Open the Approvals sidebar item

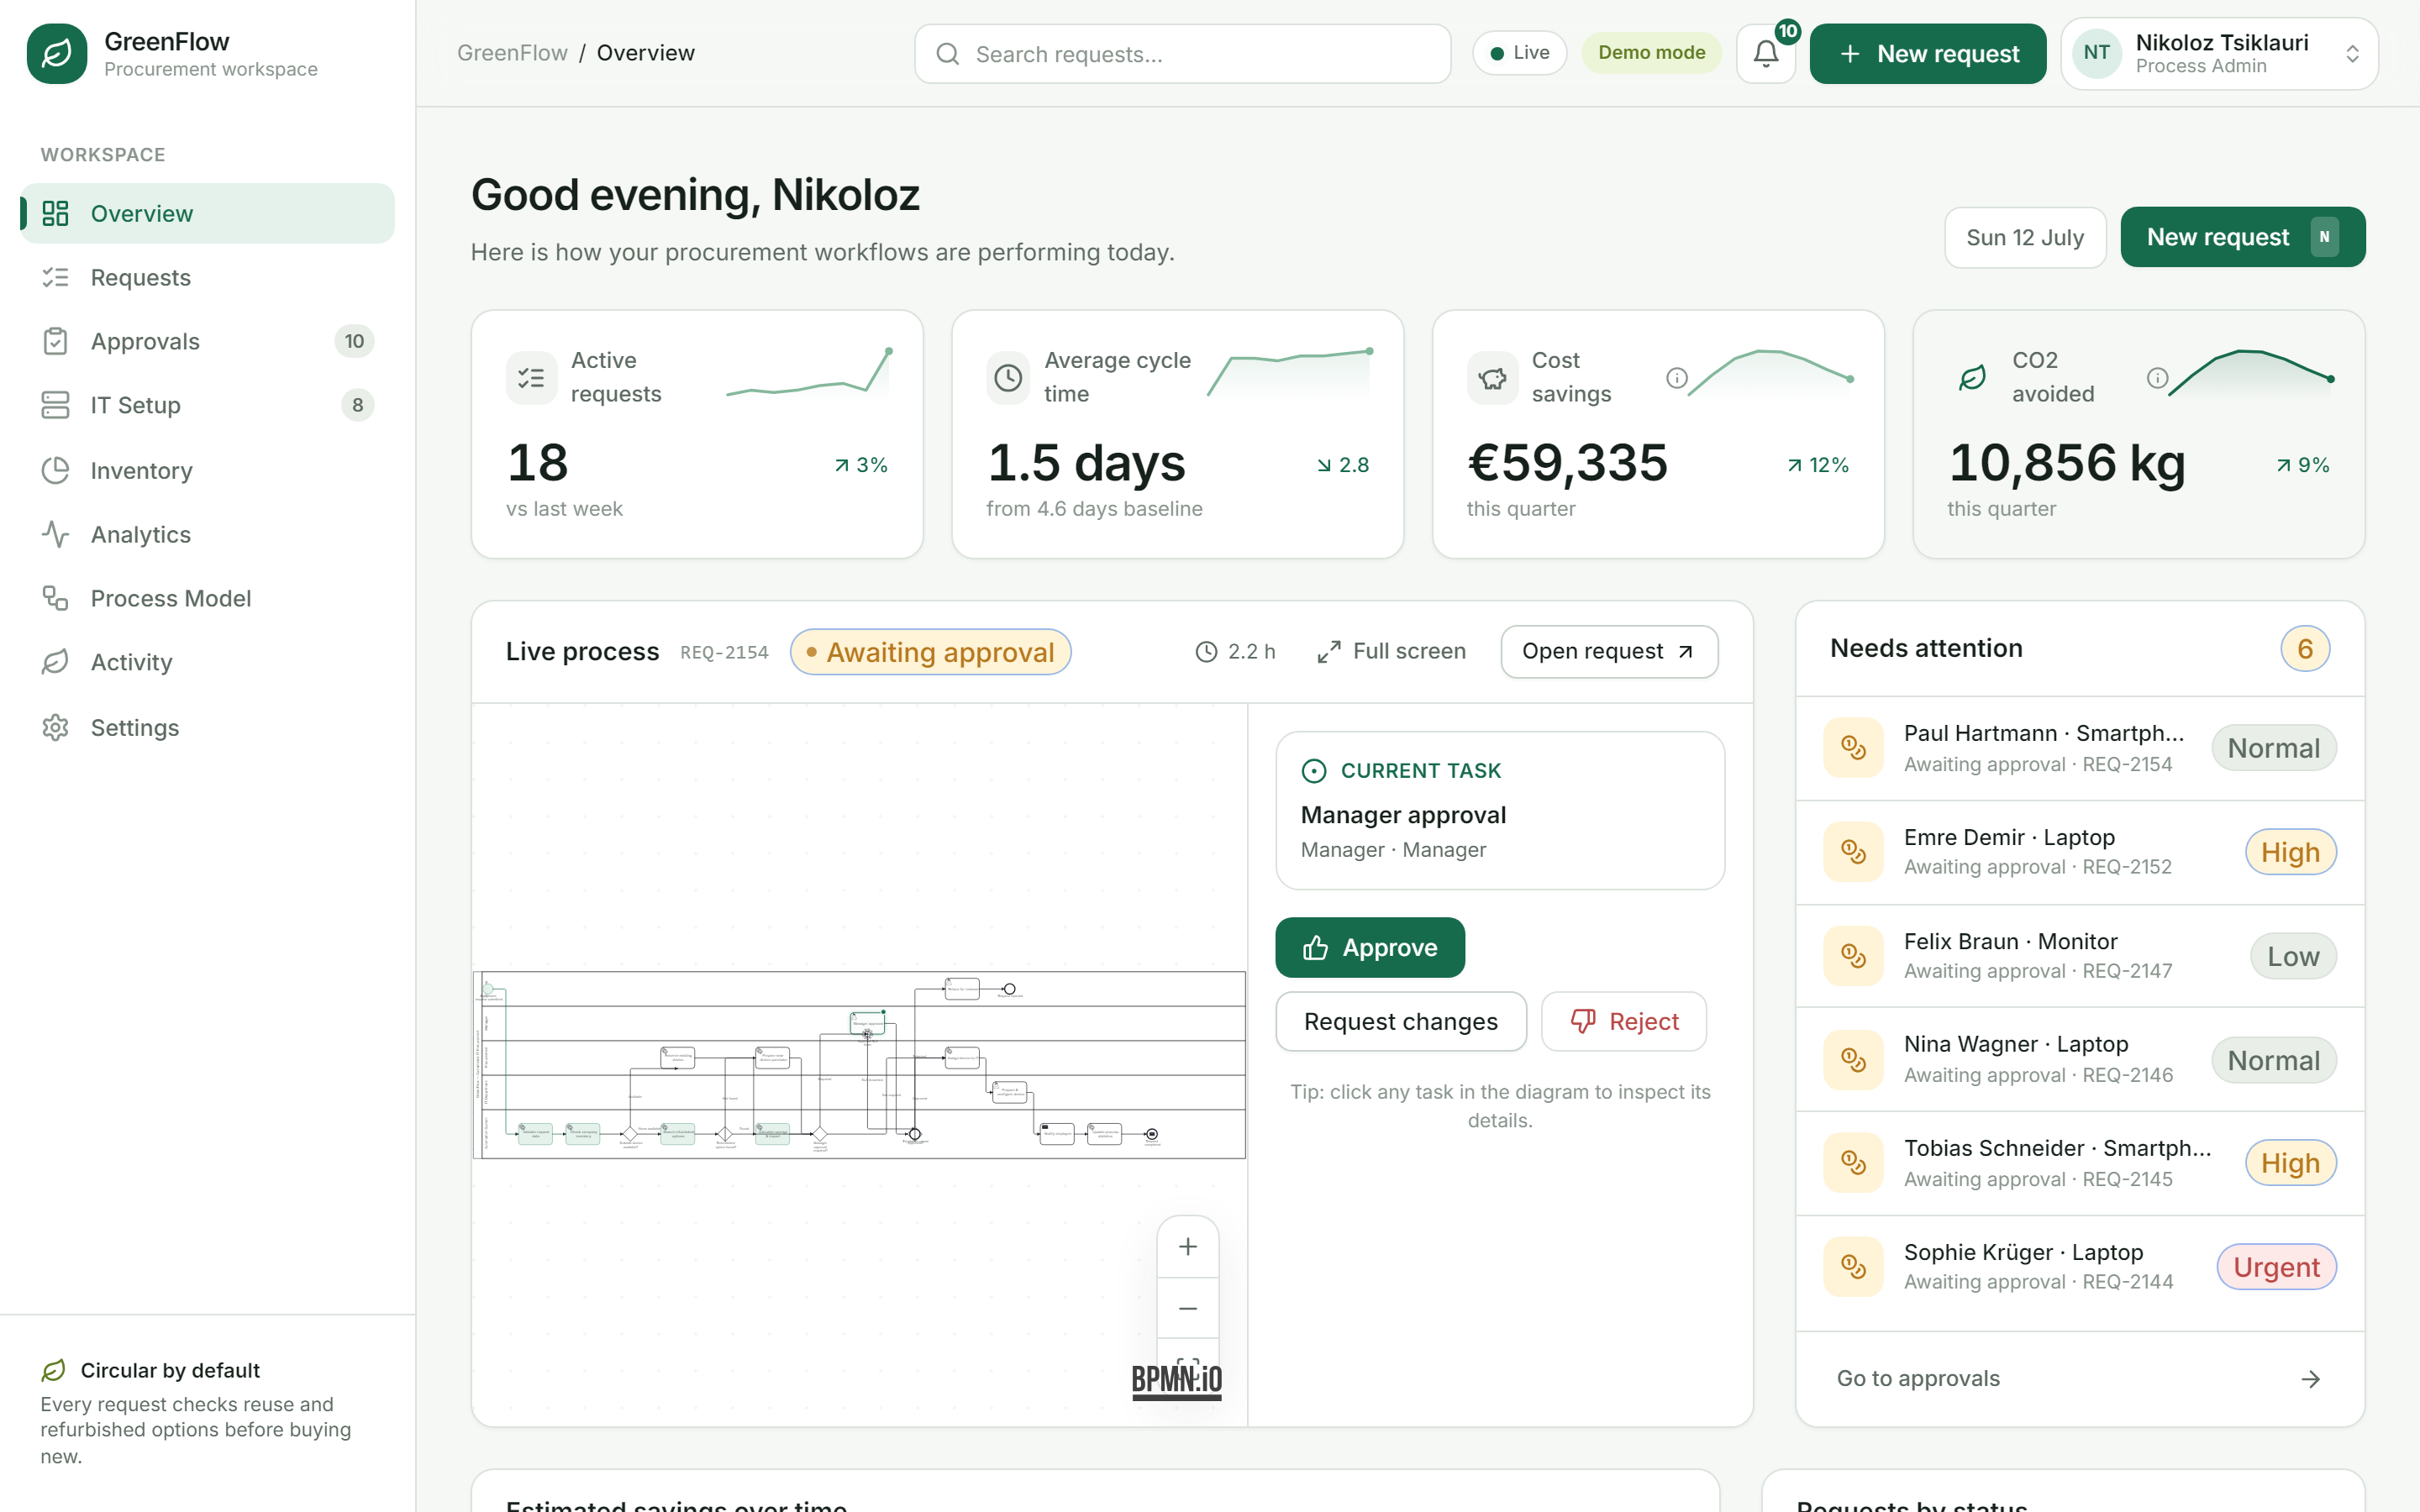coord(208,341)
